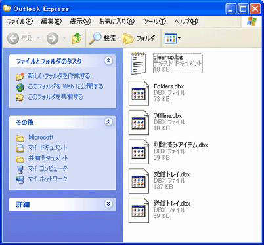Maximize the Outlook Express window

243,9
